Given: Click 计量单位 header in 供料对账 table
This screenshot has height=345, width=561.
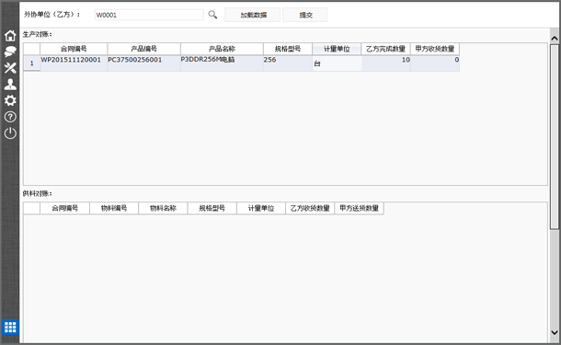Looking at the screenshot, I should (x=261, y=208).
